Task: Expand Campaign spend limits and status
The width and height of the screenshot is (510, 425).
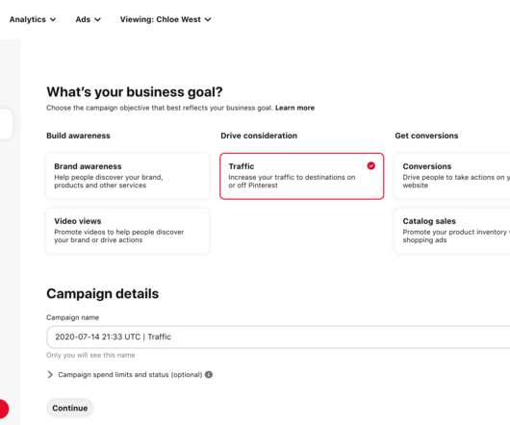Action: click(130, 375)
